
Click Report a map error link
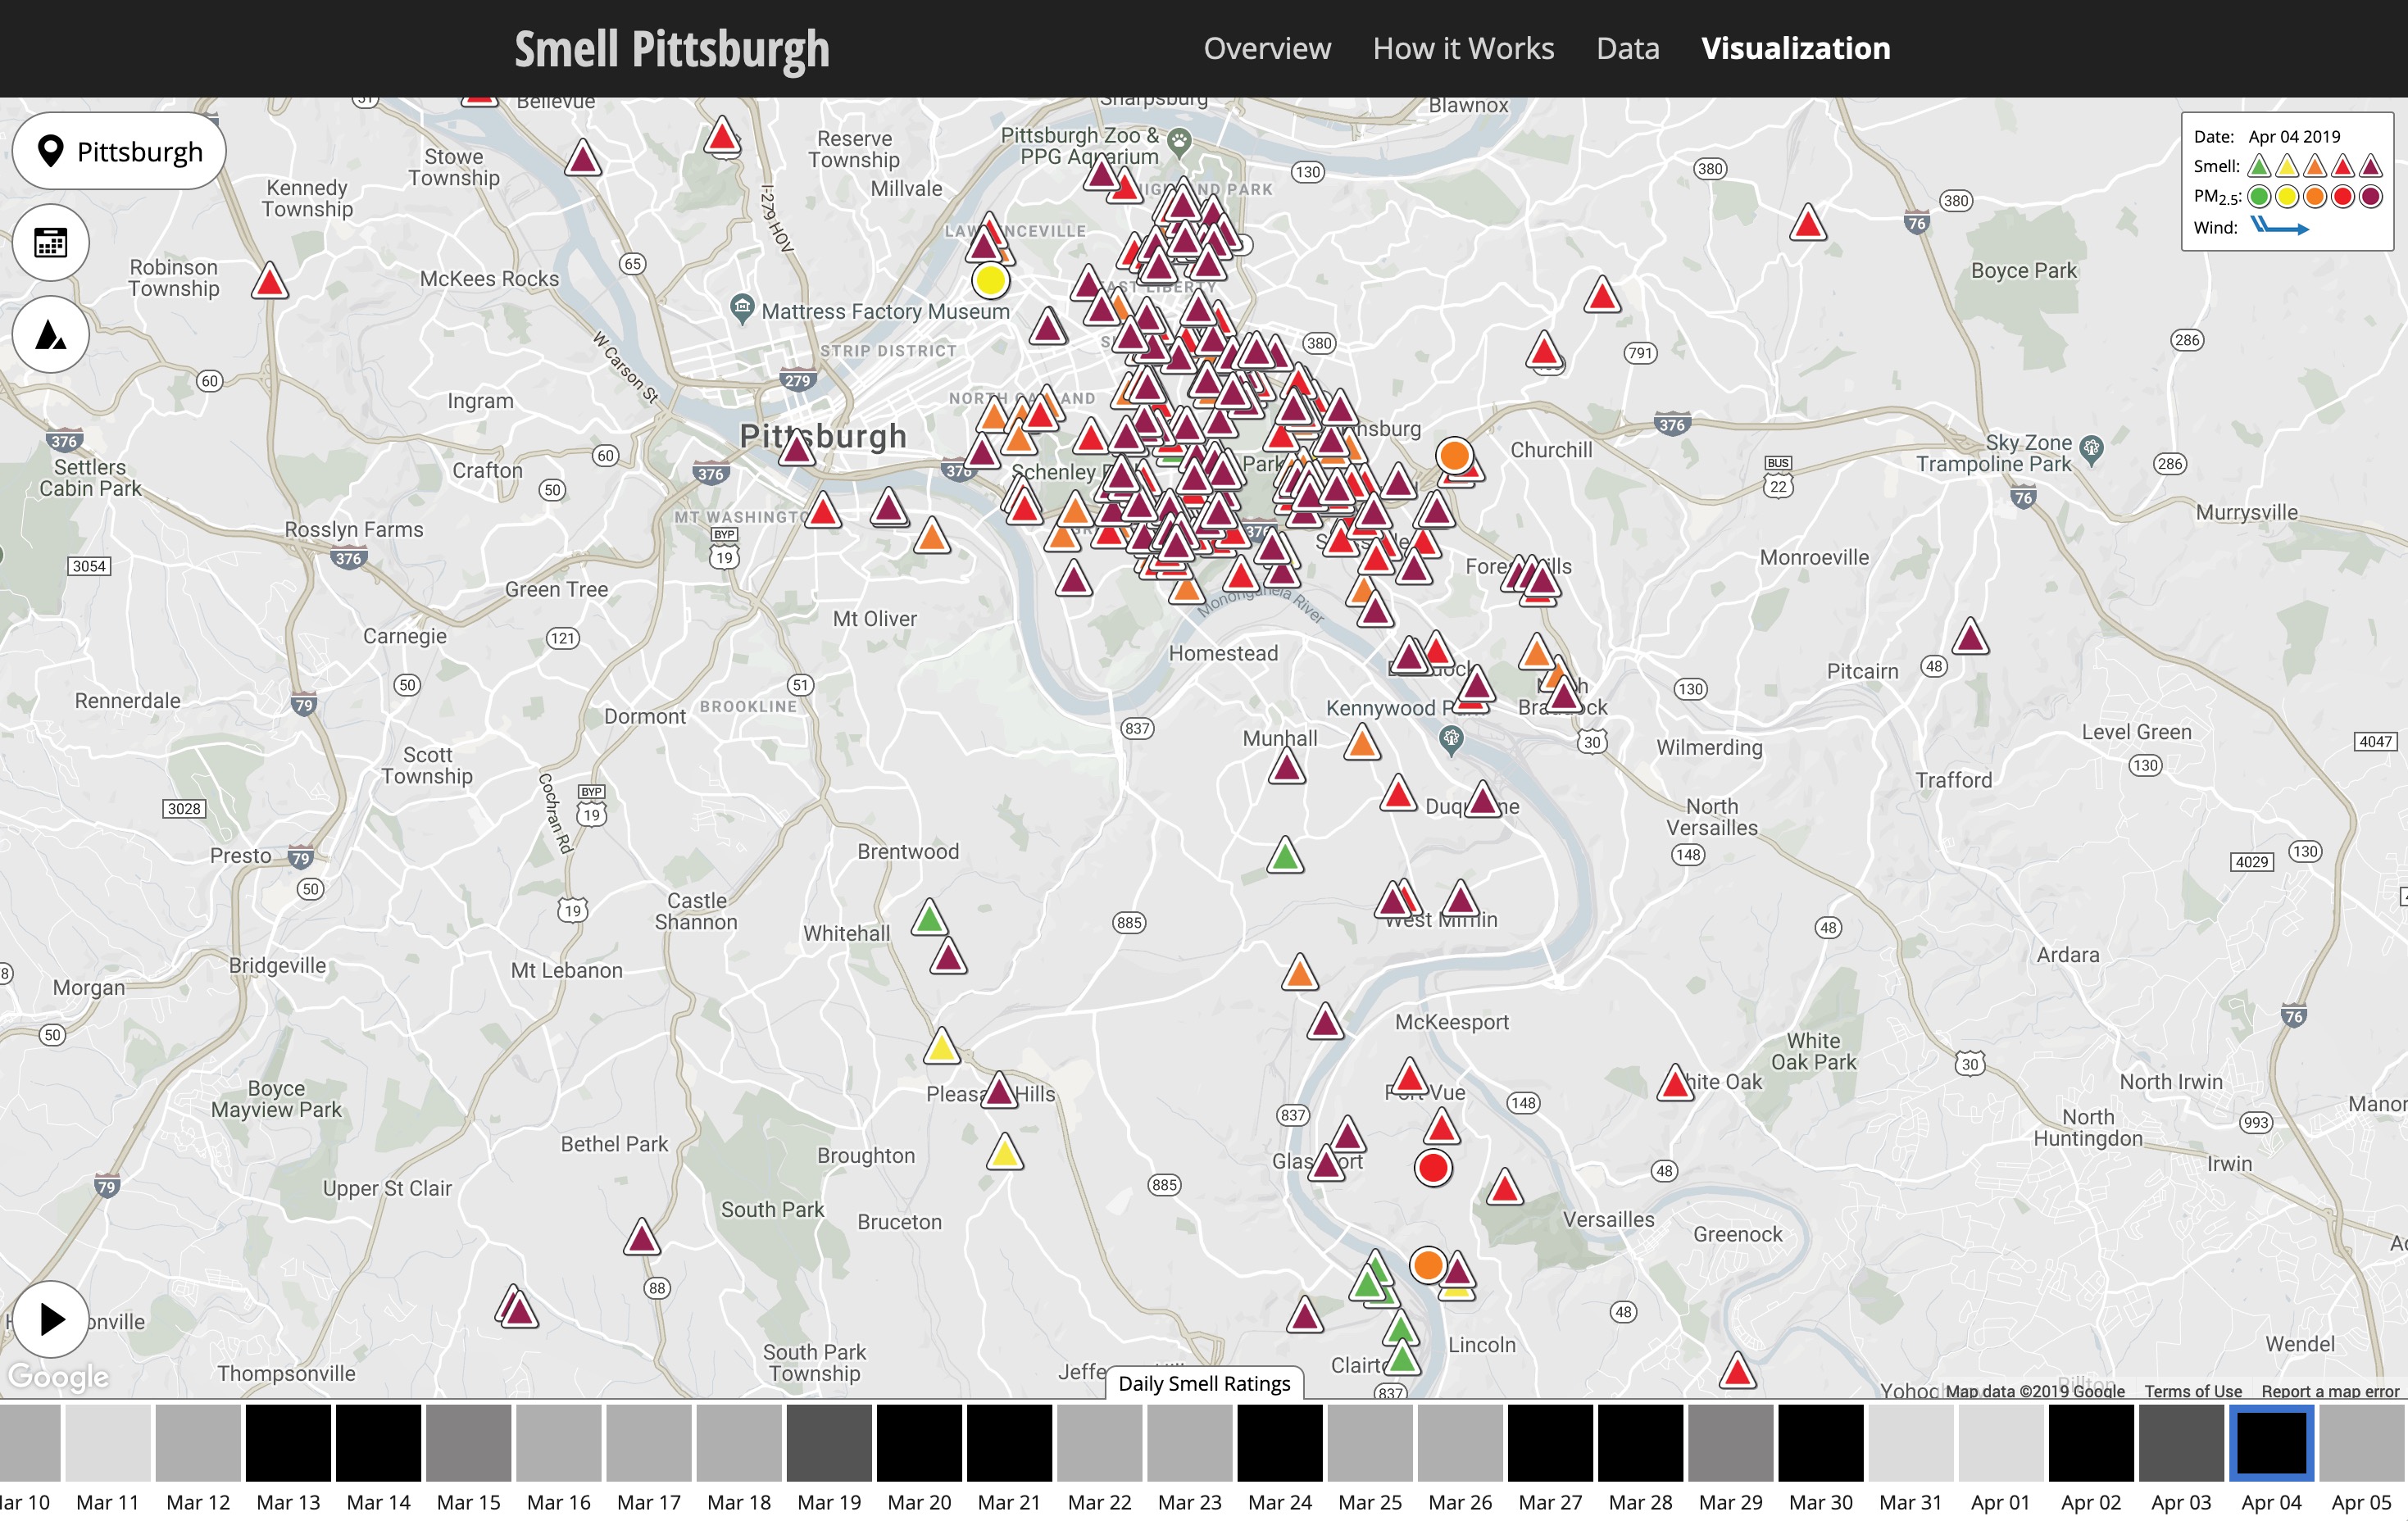pos(2329,1391)
